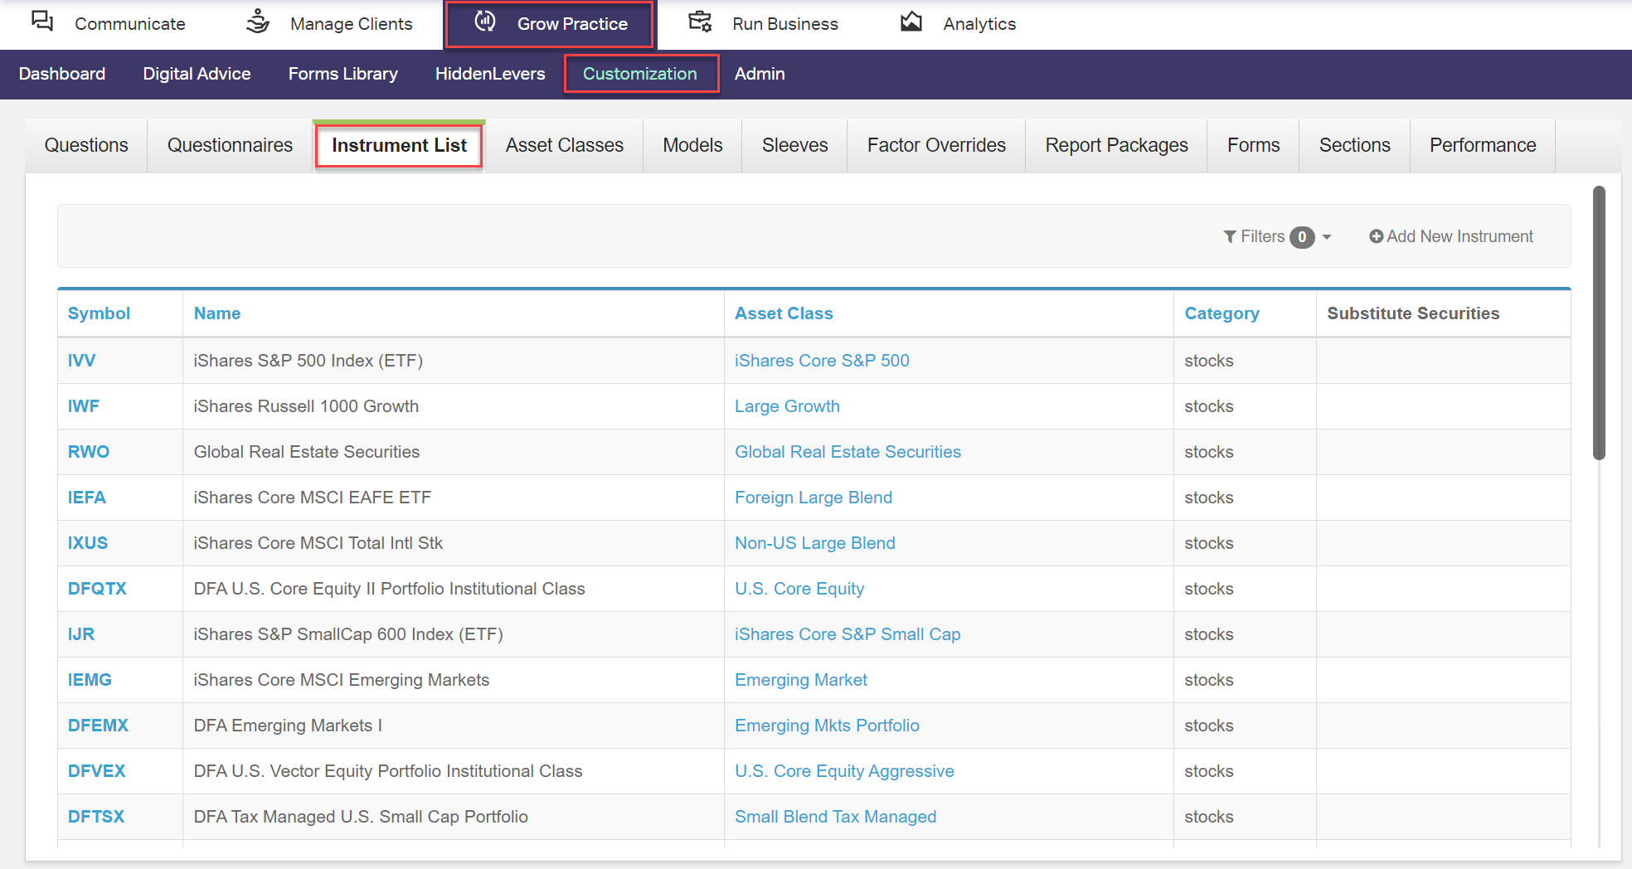Viewport: 1632px width, 869px height.
Task: Open the Report Packages tab
Action: coord(1116,145)
